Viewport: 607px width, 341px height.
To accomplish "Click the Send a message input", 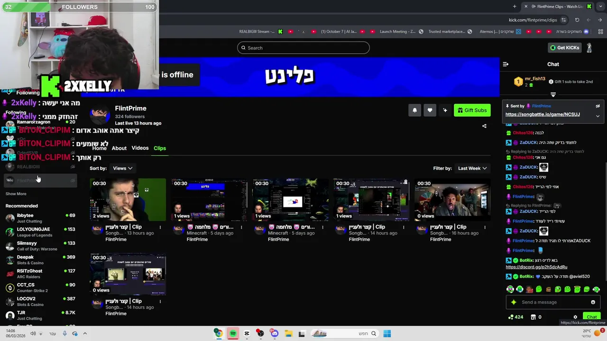I will pyautogui.click(x=553, y=302).
